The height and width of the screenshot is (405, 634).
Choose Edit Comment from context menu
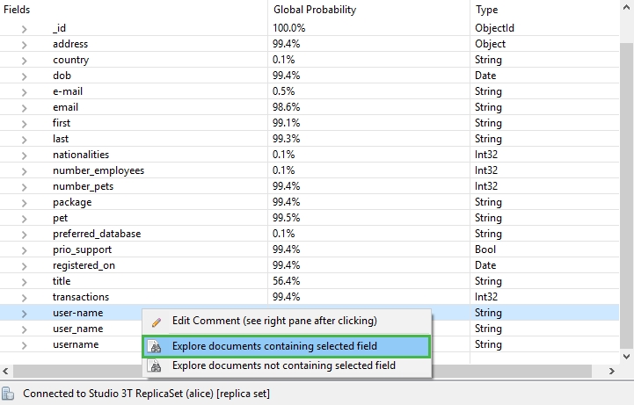[x=287, y=321]
